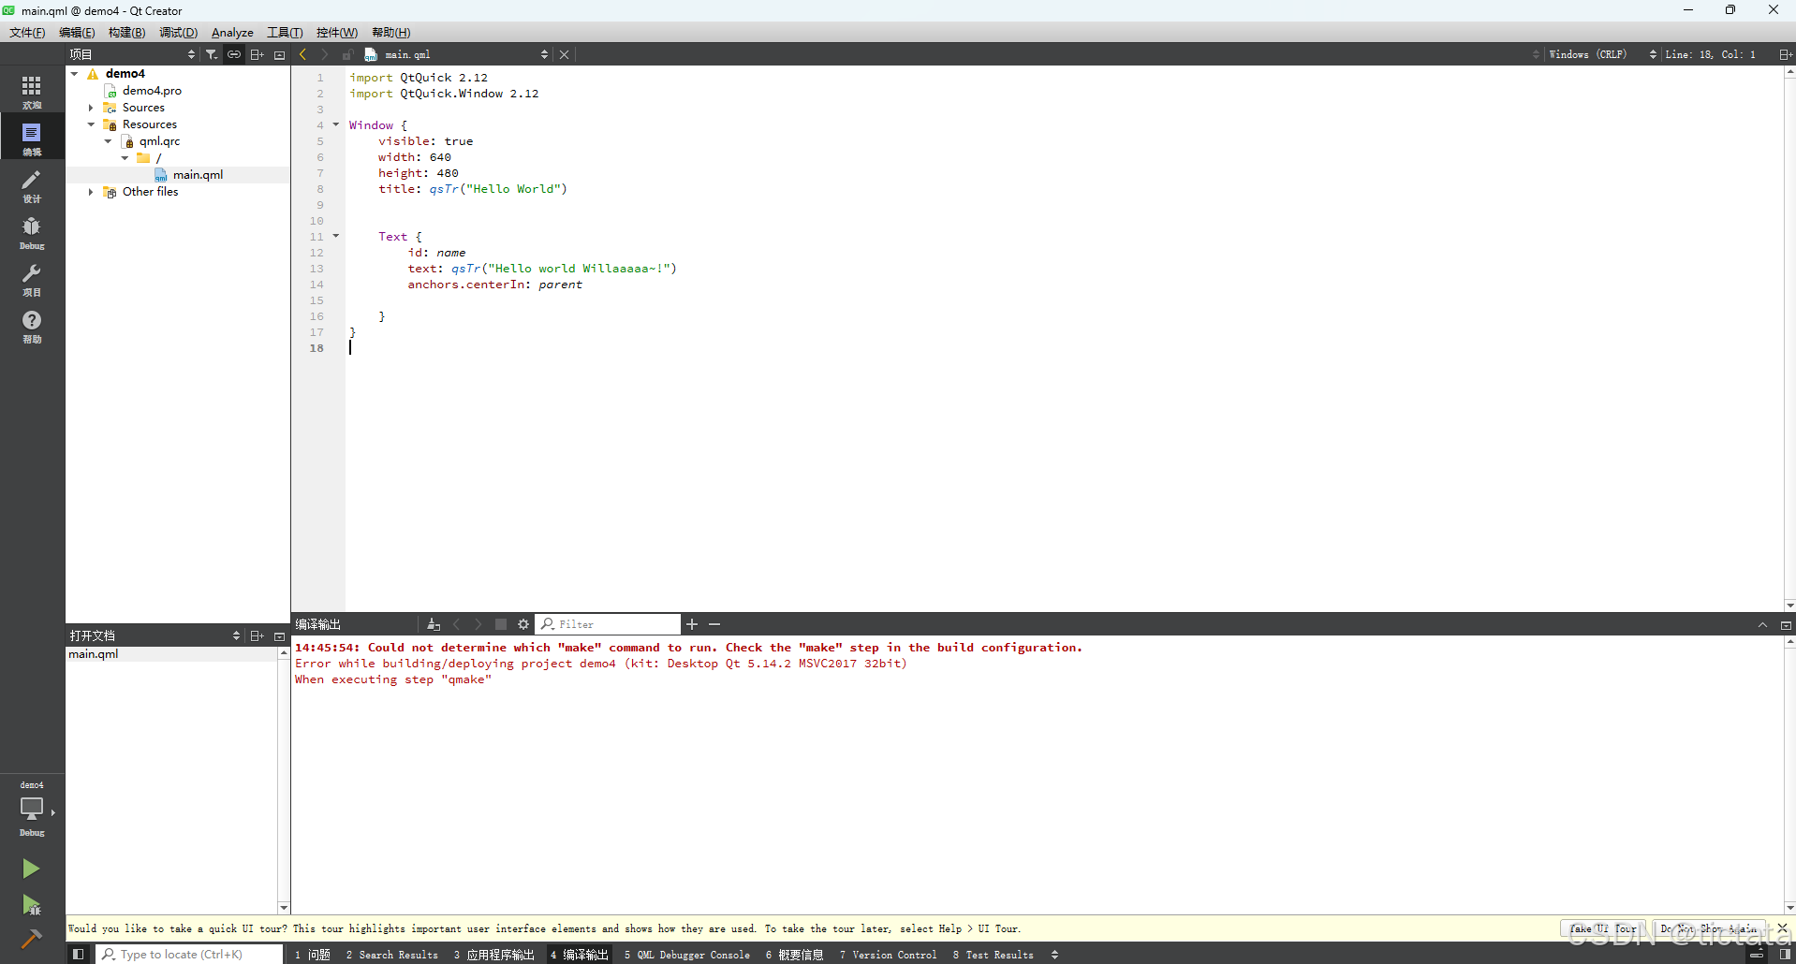Run the demo4 project with green play button
The width and height of the screenshot is (1796, 964).
(x=31, y=869)
